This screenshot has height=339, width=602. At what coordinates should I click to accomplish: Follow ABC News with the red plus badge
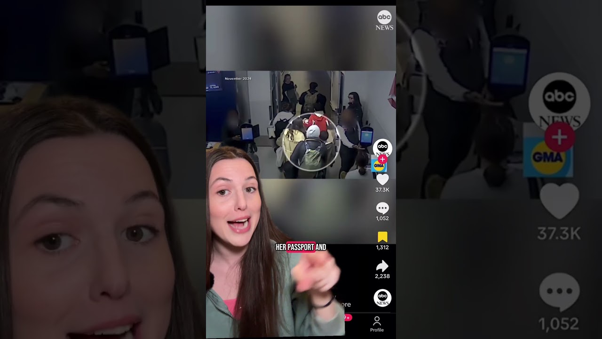pyautogui.click(x=382, y=160)
